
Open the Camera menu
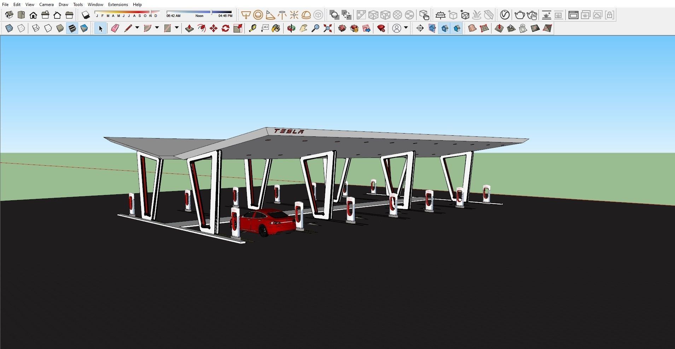pyautogui.click(x=46, y=5)
